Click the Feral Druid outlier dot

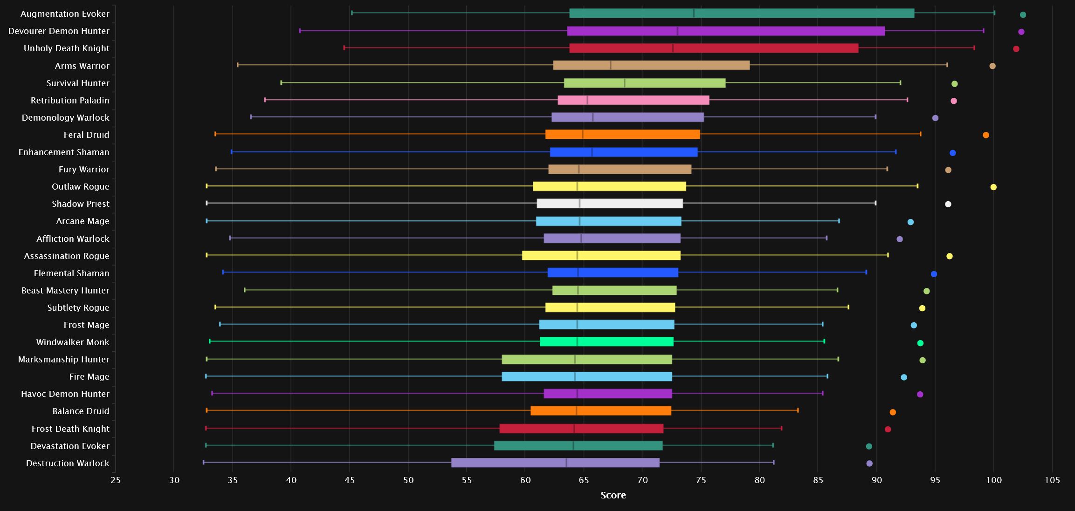pos(986,136)
